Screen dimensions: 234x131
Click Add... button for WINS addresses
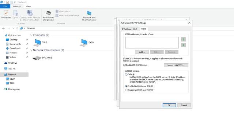click(142, 52)
